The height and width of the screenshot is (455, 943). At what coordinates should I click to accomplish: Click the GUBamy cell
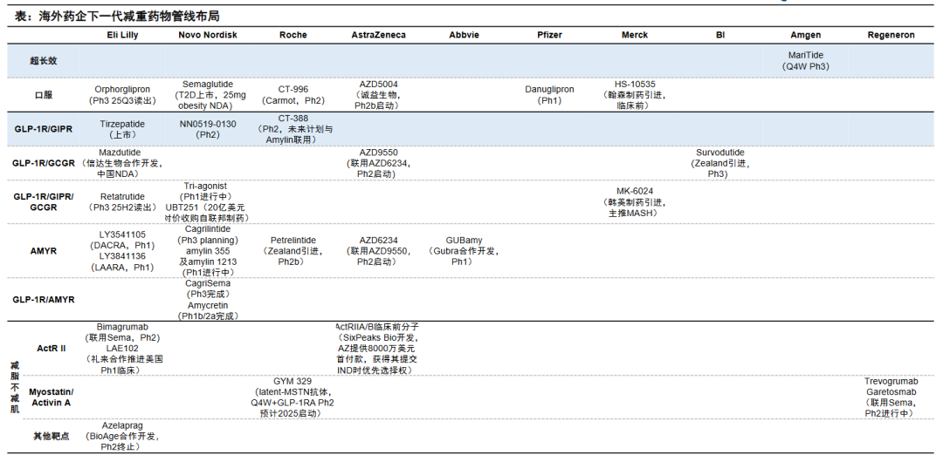tap(464, 251)
